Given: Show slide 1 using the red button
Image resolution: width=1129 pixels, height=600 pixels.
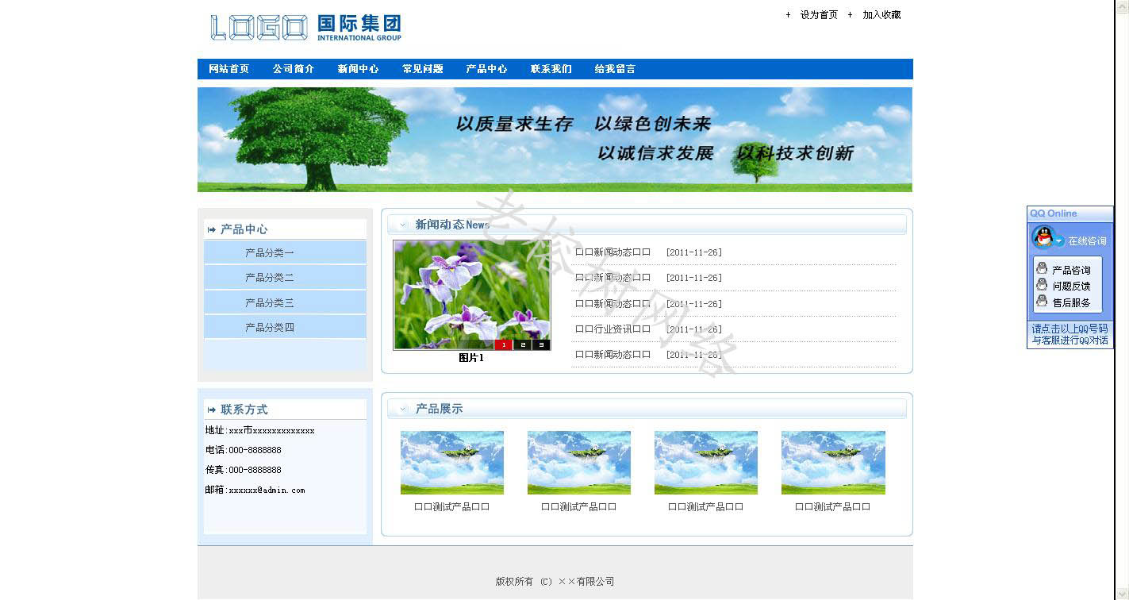Looking at the screenshot, I should 503,344.
